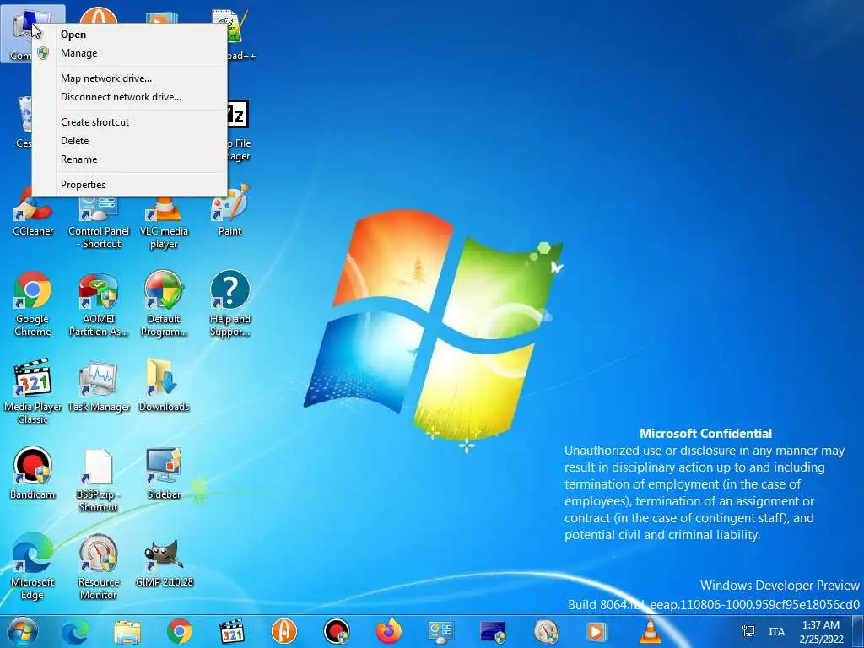Select Rename from the context menu
The image size is (864, 648).
[x=129, y=159]
